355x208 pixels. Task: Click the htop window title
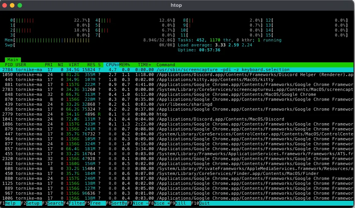(x=176, y=5)
